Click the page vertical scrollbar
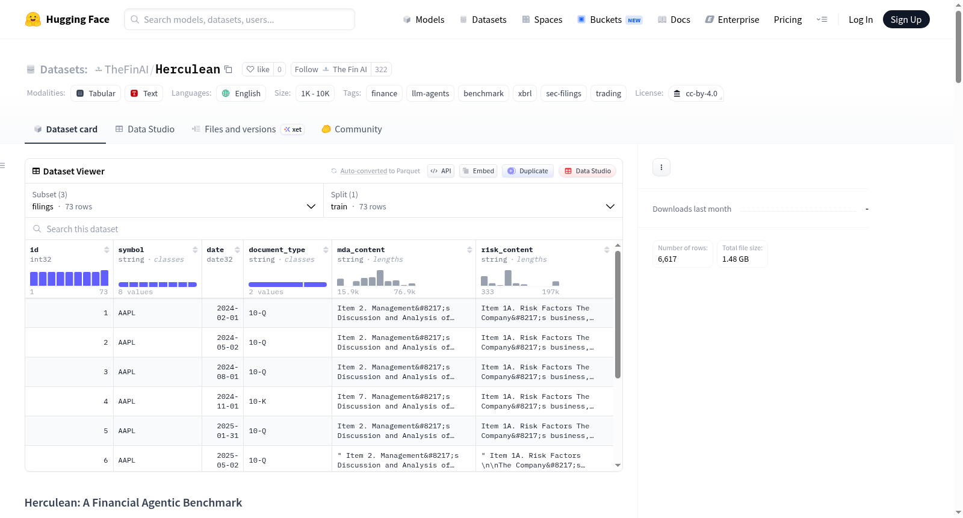The height and width of the screenshot is (518, 963). [958, 47]
